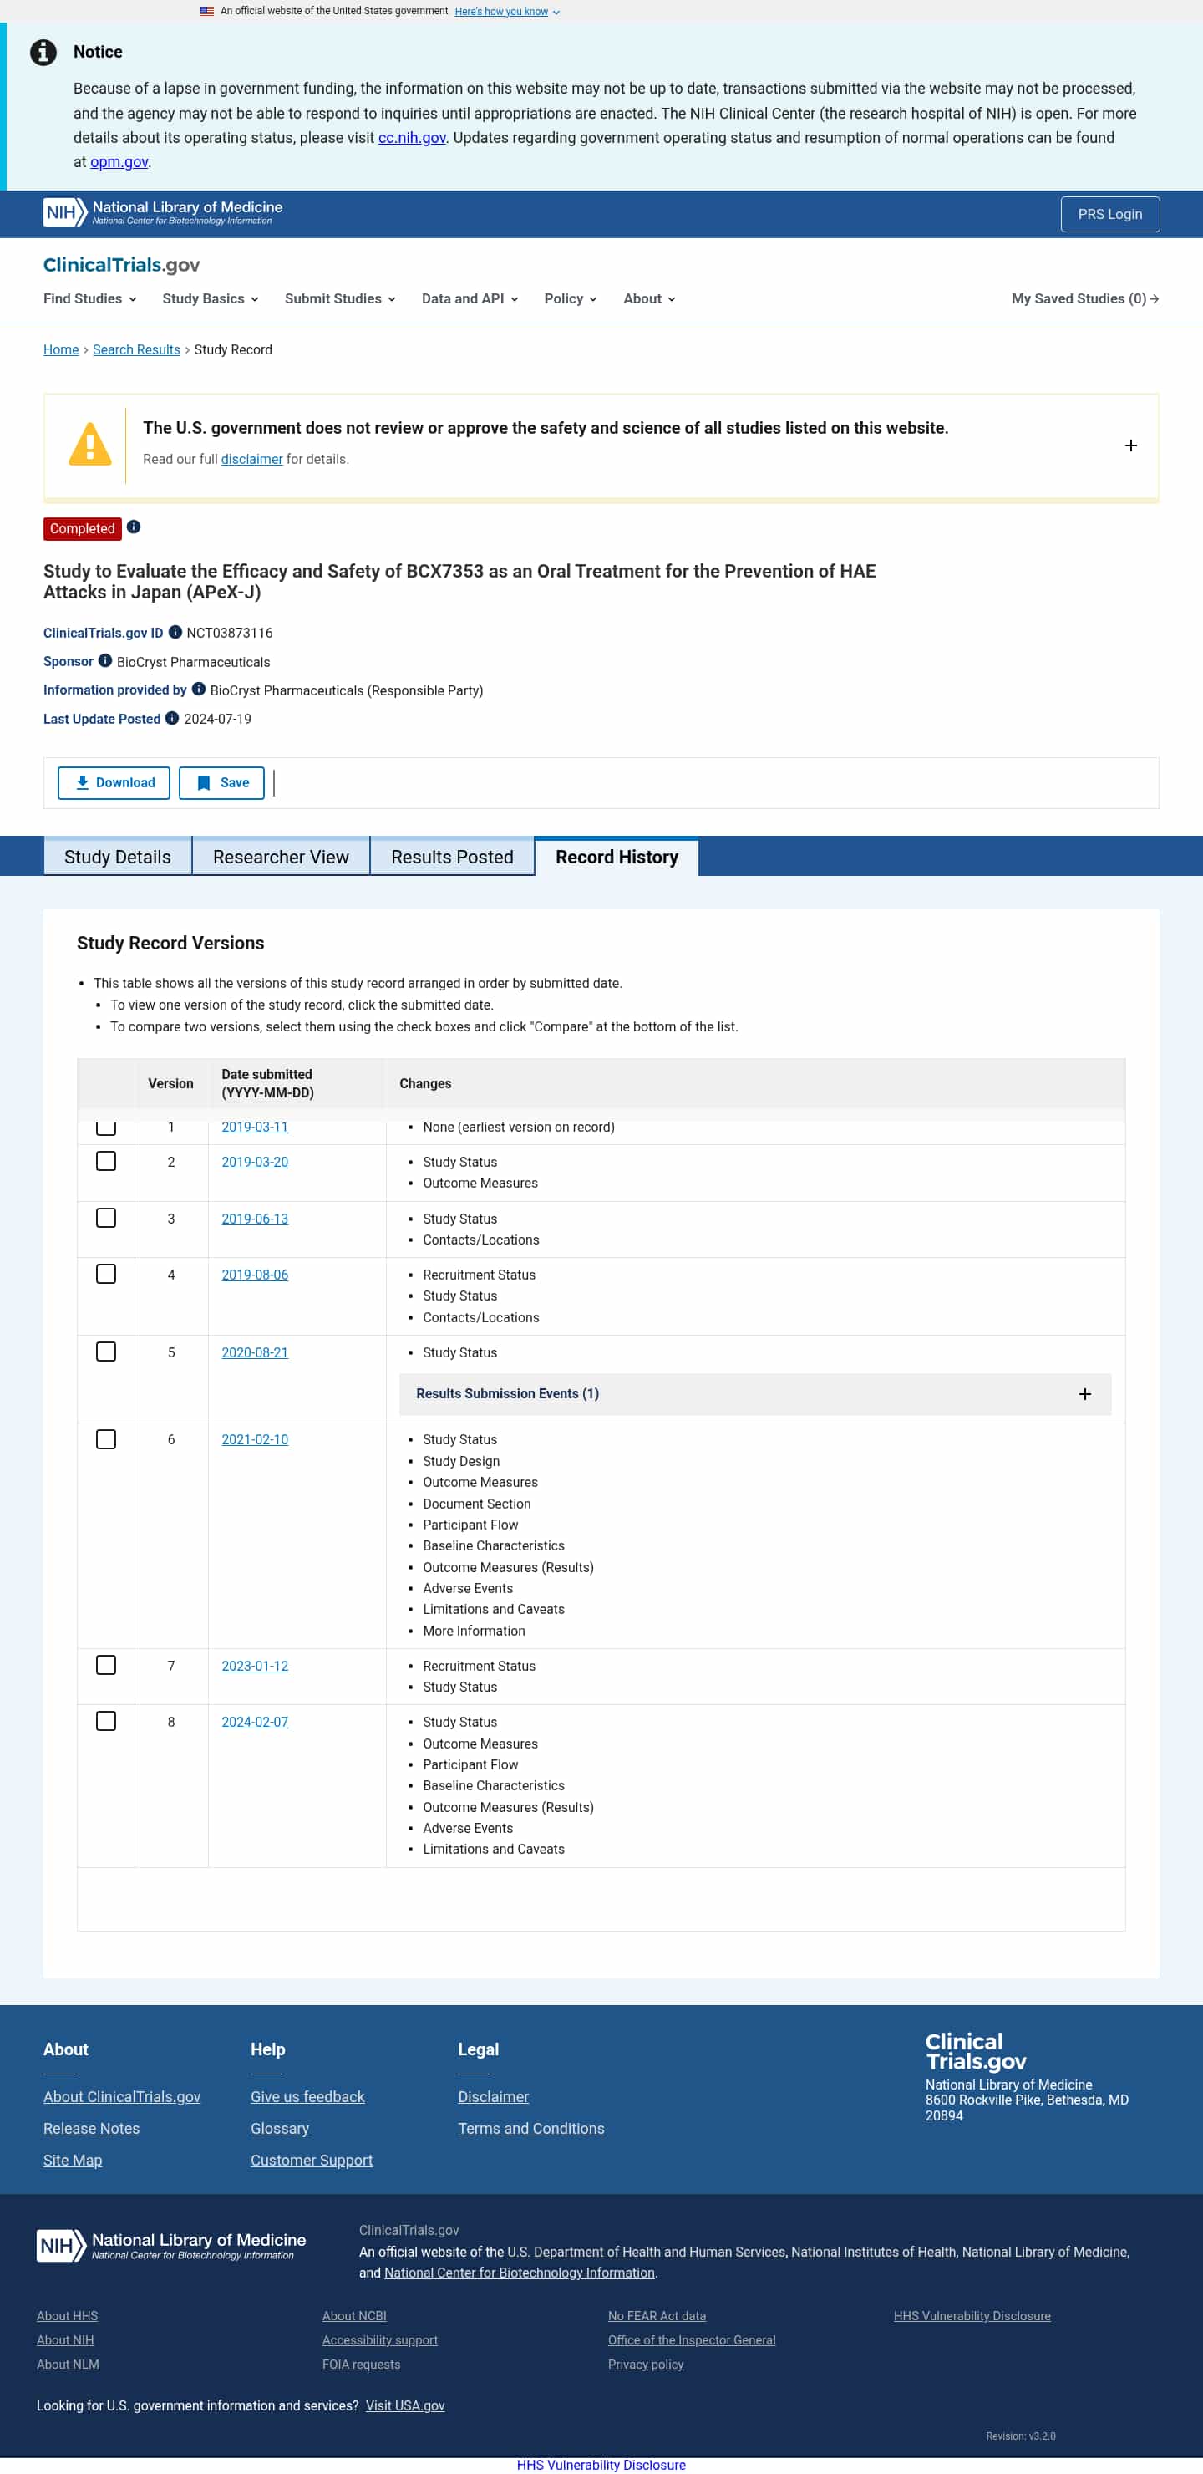Image resolution: width=1203 pixels, height=2474 pixels.
Task: Save this study with Save button
Action: coord(221,782)
